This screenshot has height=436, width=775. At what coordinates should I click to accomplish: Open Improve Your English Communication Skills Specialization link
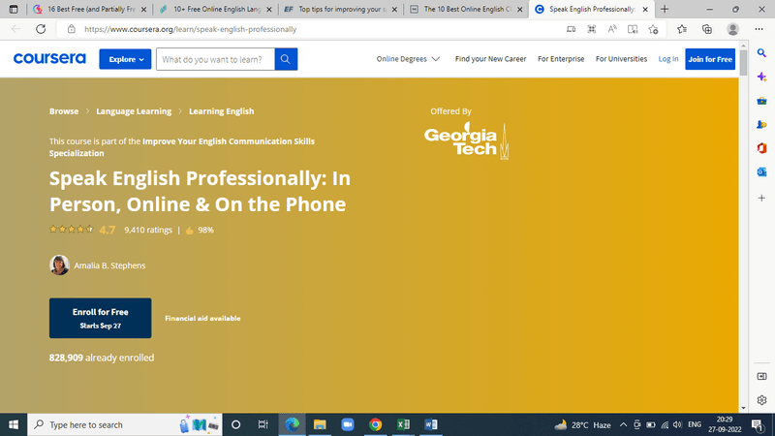(182, 147)
